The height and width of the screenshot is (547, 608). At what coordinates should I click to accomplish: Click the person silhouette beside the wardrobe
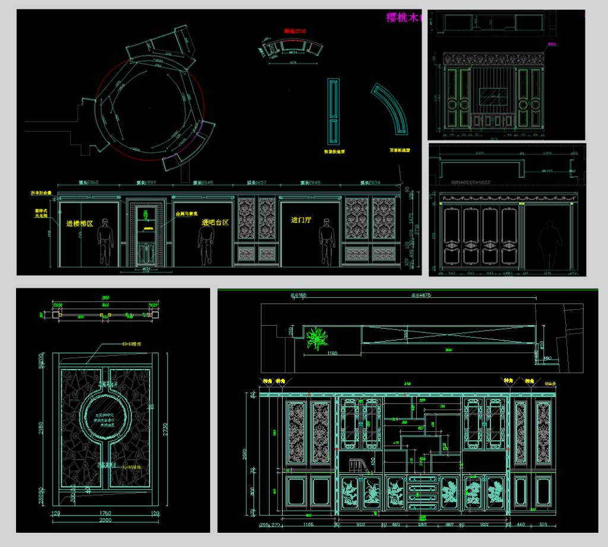pos(549,245)
